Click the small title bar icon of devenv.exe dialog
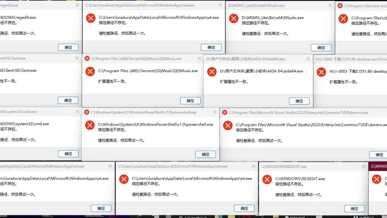Image resolution: width=387 pixels, height=218 pixels. pyautogui.click(x=225, y=112)
